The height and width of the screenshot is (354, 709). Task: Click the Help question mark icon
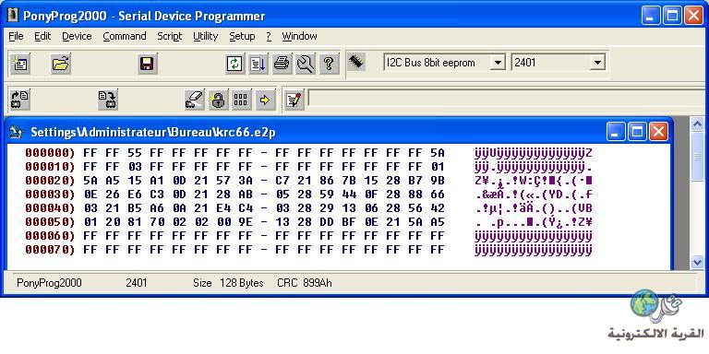tap(329, 64)
